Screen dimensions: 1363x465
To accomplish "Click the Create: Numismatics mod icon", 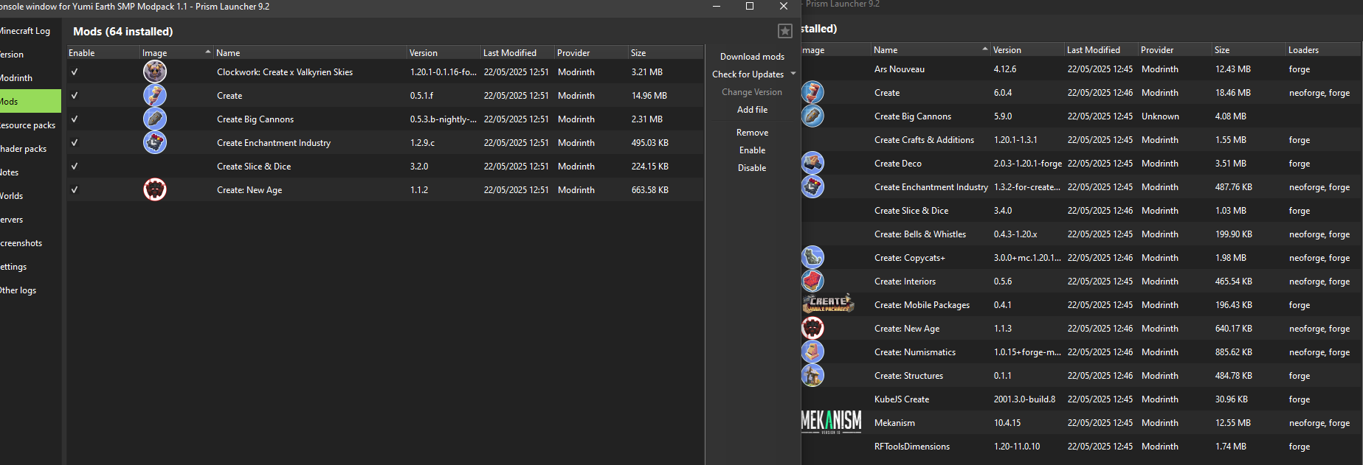I will (x=812, y=352).
